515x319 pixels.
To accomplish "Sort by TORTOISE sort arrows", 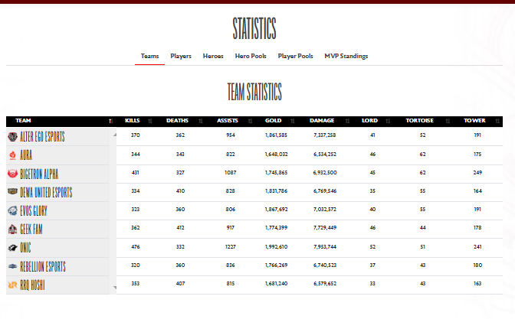I will click(x=448, y=121).
